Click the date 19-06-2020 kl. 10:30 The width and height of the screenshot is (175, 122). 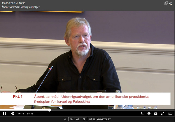coord(13,3)
